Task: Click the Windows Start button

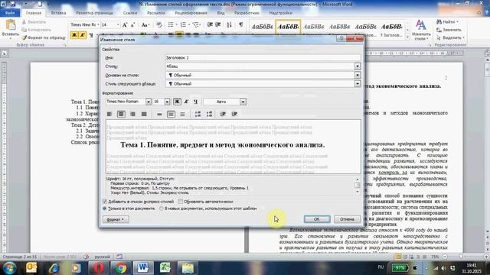Action: pos(9,267)
